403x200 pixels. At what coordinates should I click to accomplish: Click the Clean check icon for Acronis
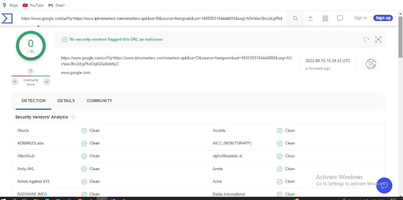[x=280, y=131]
